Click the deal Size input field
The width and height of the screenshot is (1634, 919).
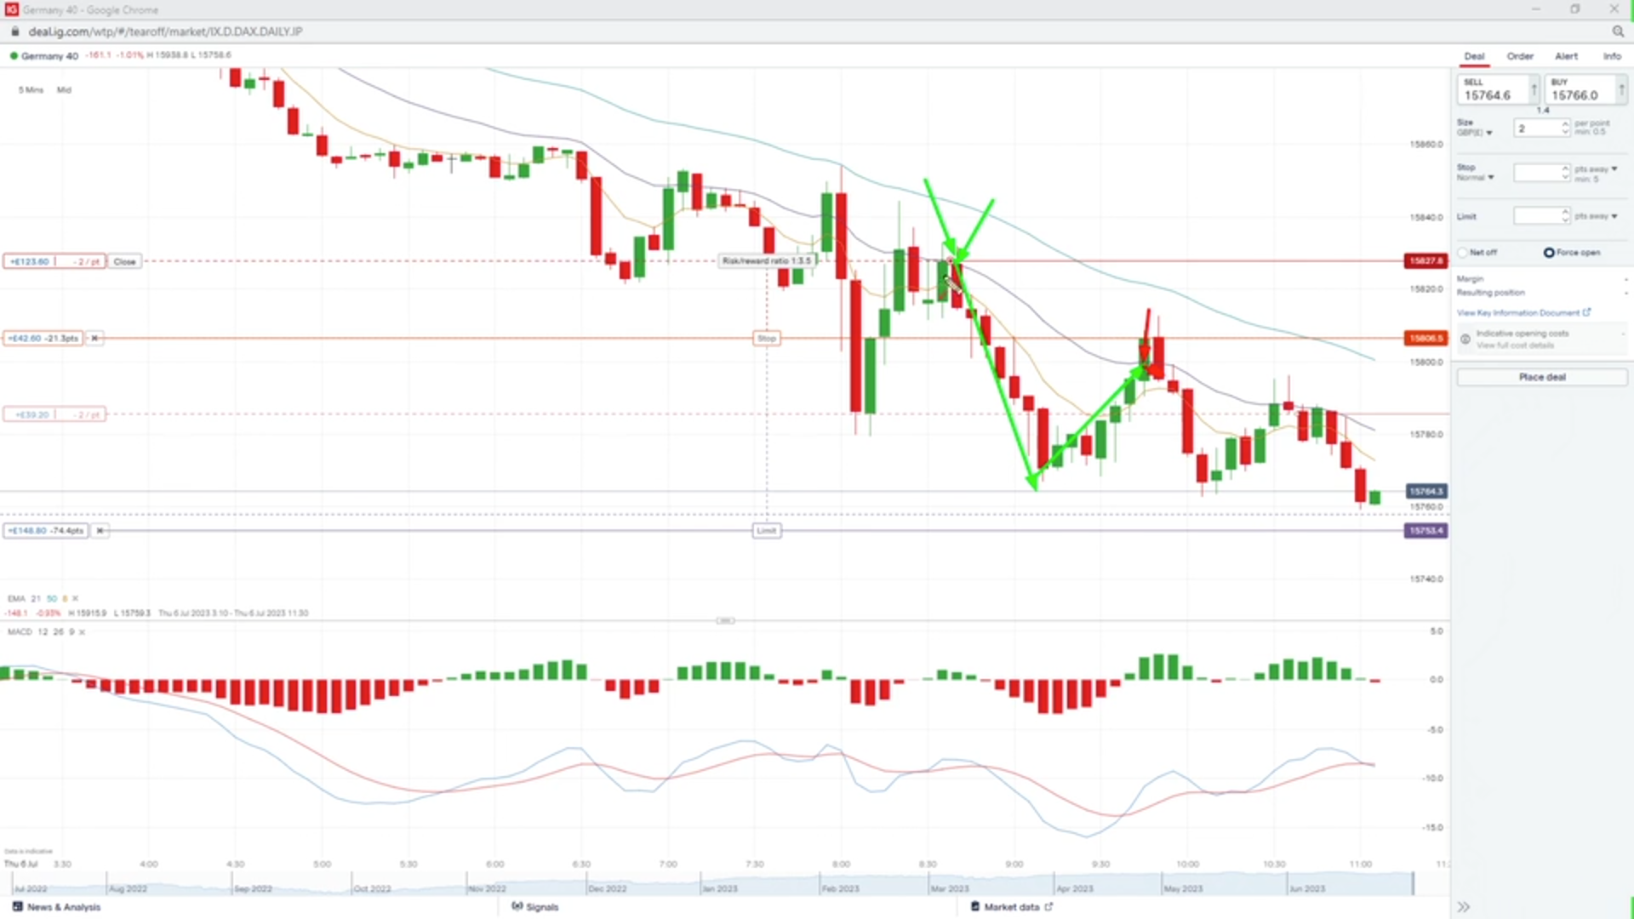[1537, 128]
